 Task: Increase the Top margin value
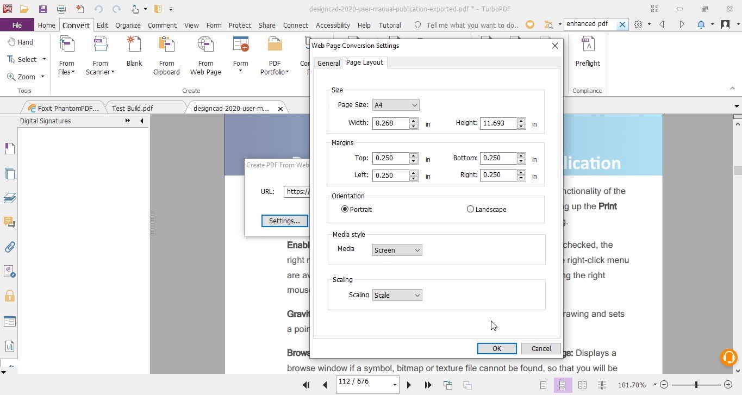click(x=414, y=155)
